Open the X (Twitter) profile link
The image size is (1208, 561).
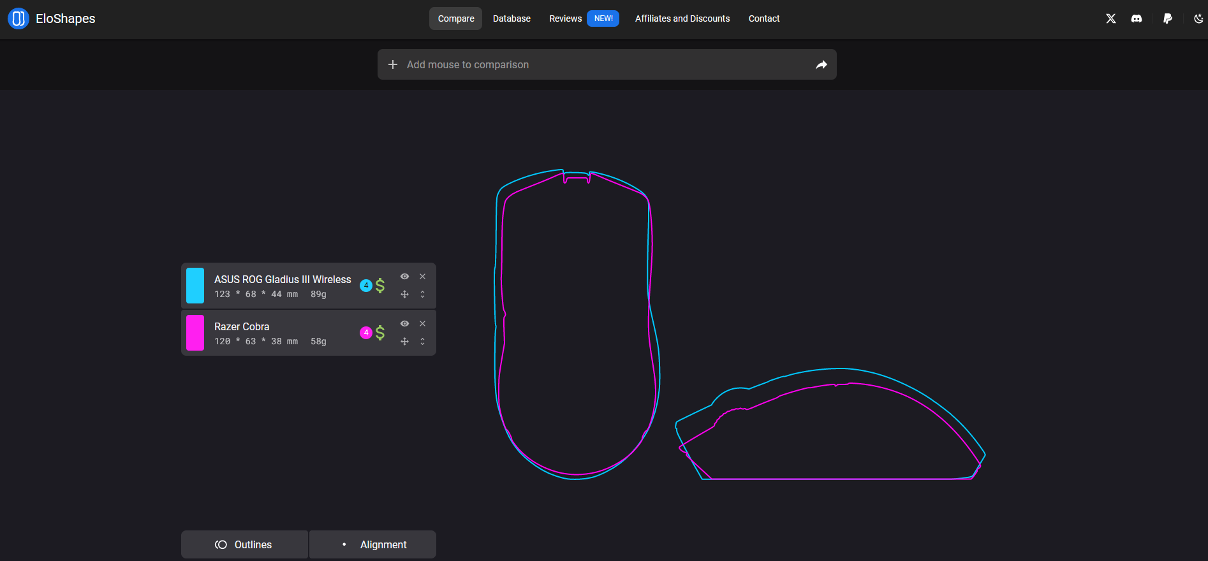tap(1111, 18)
